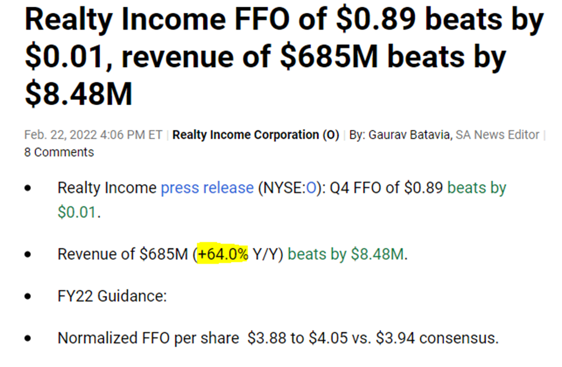Screen dimensions: 562x367
Task: Click the bullet point beside FY22 Guidance
Action: (x=28, y=296)
